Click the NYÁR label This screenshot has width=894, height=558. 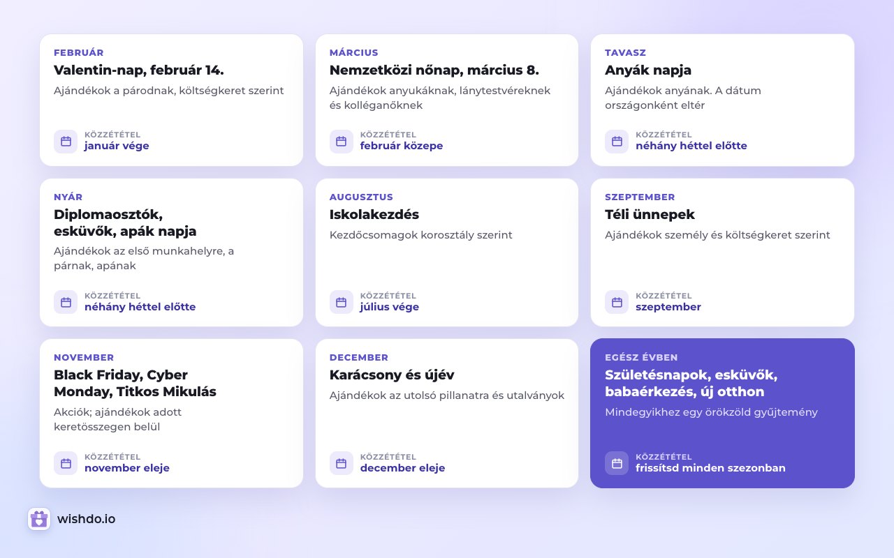pyautogui.click(x=68, y=197)
